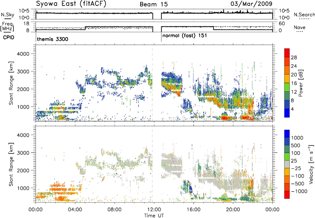The image size is (315, 218).
Task: Click the 'Velocity [m s-1]' colorbar label
Action: [311, 164]
